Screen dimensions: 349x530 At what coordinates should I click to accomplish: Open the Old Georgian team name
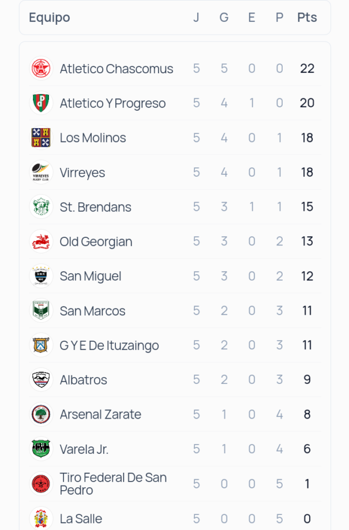(96, 242)
